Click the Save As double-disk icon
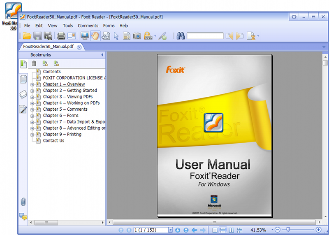The image size is (329, 235). click(48, 36)
